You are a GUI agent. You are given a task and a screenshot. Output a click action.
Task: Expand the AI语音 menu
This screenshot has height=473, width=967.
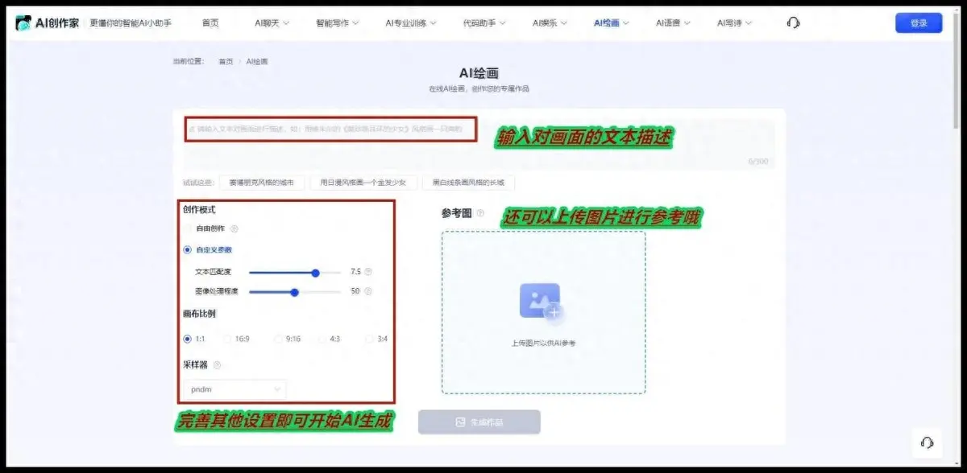pos(674,23)
